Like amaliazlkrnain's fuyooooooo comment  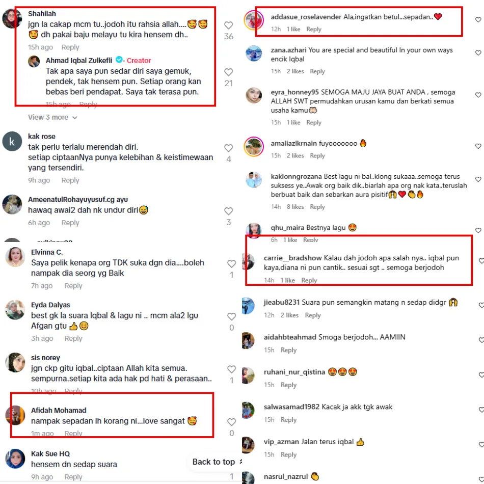(x=478, y=146)
